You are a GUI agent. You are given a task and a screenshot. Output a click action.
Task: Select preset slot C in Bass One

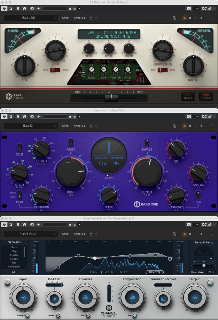point(195,126)
